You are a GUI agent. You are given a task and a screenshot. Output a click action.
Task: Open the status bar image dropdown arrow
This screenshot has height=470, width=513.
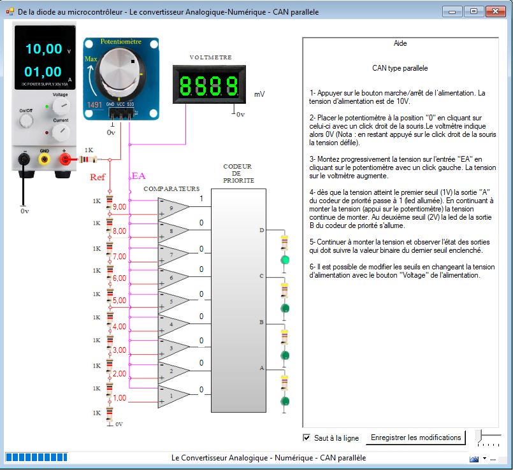pyautogui.click(x=484, y=459)
